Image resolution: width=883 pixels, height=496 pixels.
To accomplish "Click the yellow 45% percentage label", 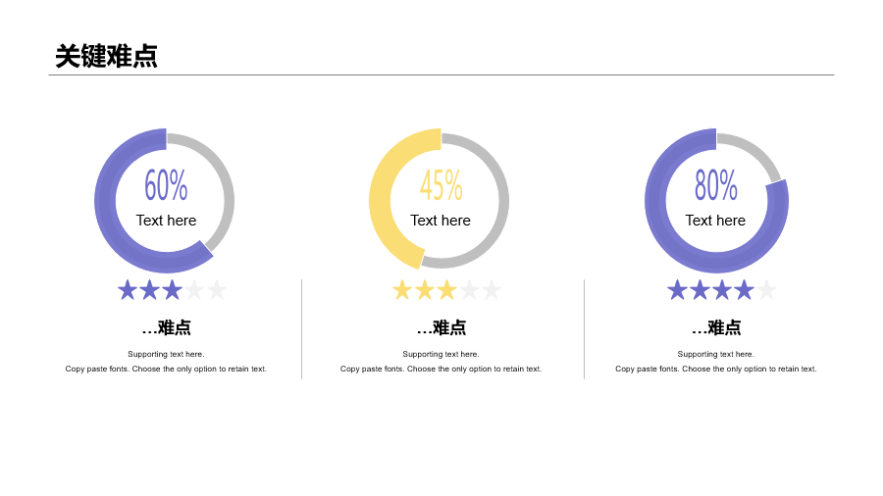I will 441,185.
